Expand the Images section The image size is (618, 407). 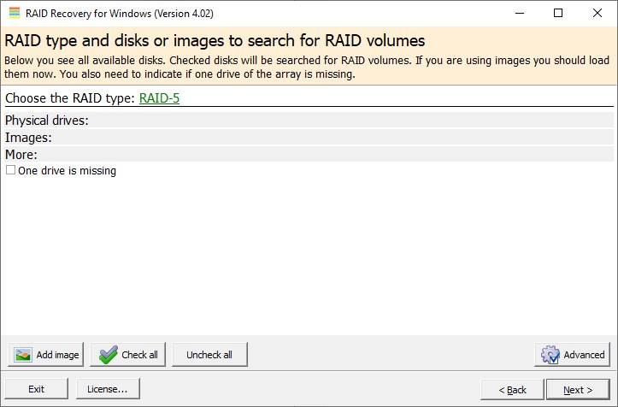[29, 138]
